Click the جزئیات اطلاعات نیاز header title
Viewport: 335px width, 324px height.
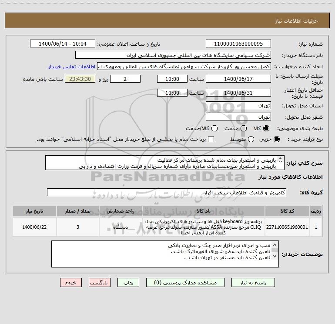297,21
